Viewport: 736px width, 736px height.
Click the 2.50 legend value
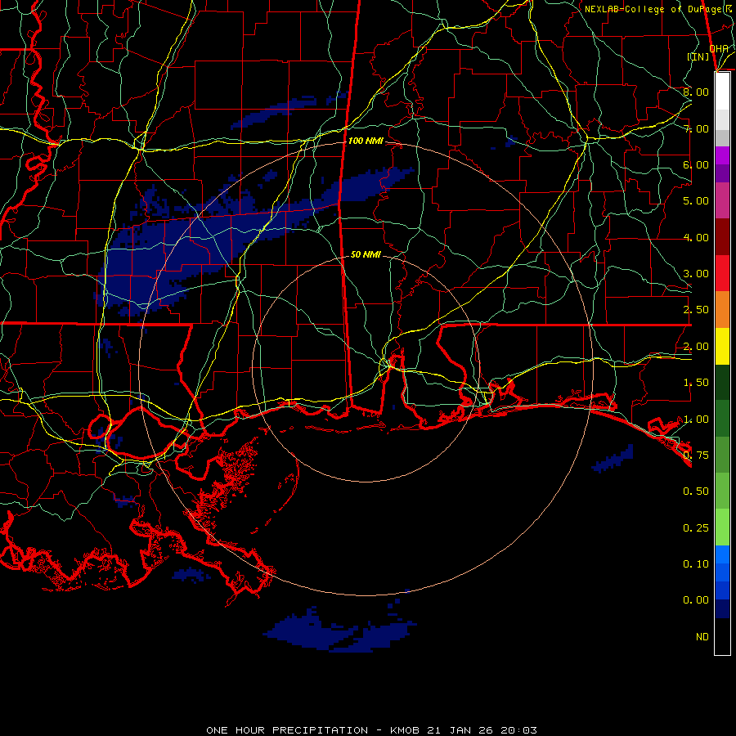(x=696, y=310)
